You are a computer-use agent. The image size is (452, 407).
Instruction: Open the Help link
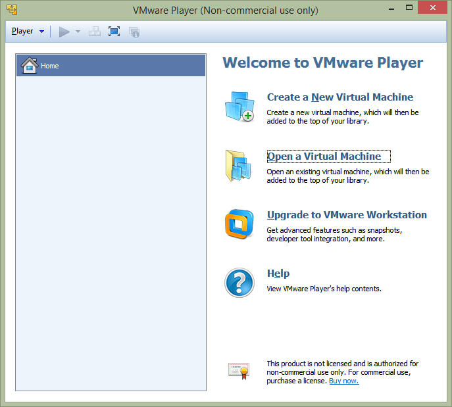pyautogui.click(x=278, y=274)
